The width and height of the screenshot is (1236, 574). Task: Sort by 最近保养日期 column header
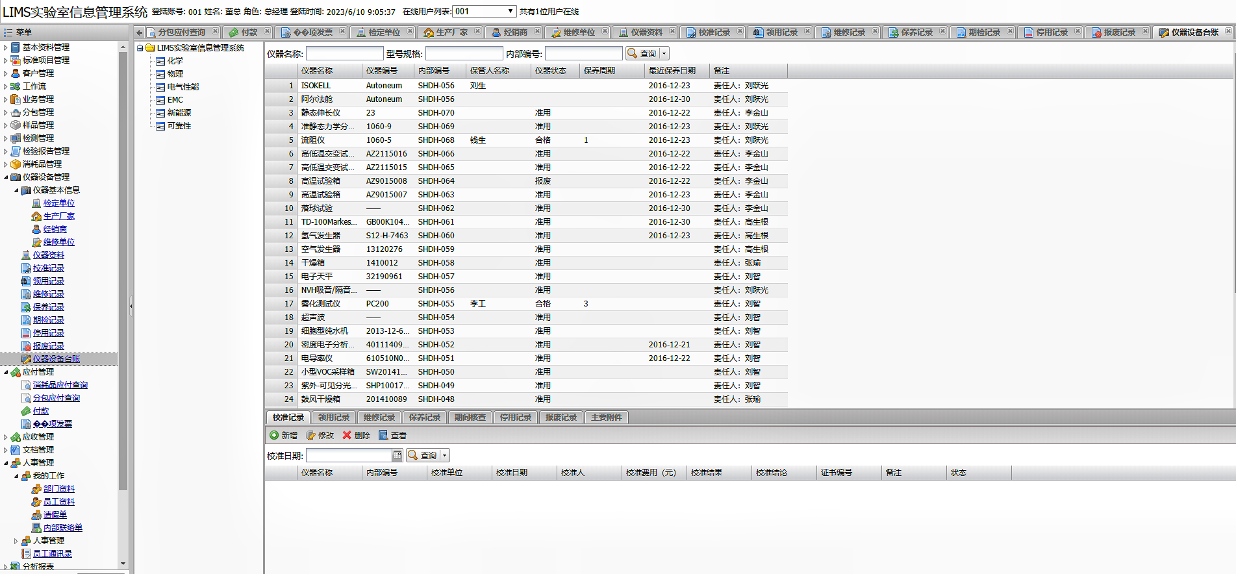click(x=677, y=70)
